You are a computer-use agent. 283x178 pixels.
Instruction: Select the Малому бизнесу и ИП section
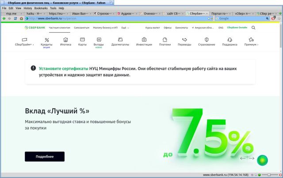[105, 27]
